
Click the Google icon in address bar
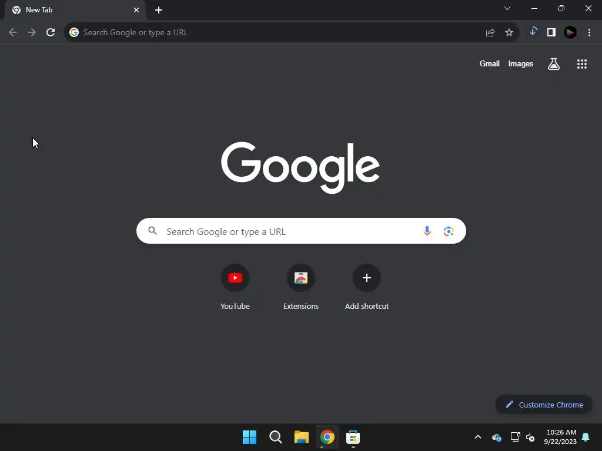click(x=74, y=33)
